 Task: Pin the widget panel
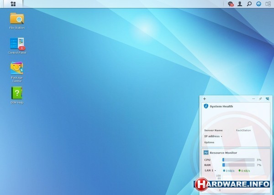260,99
